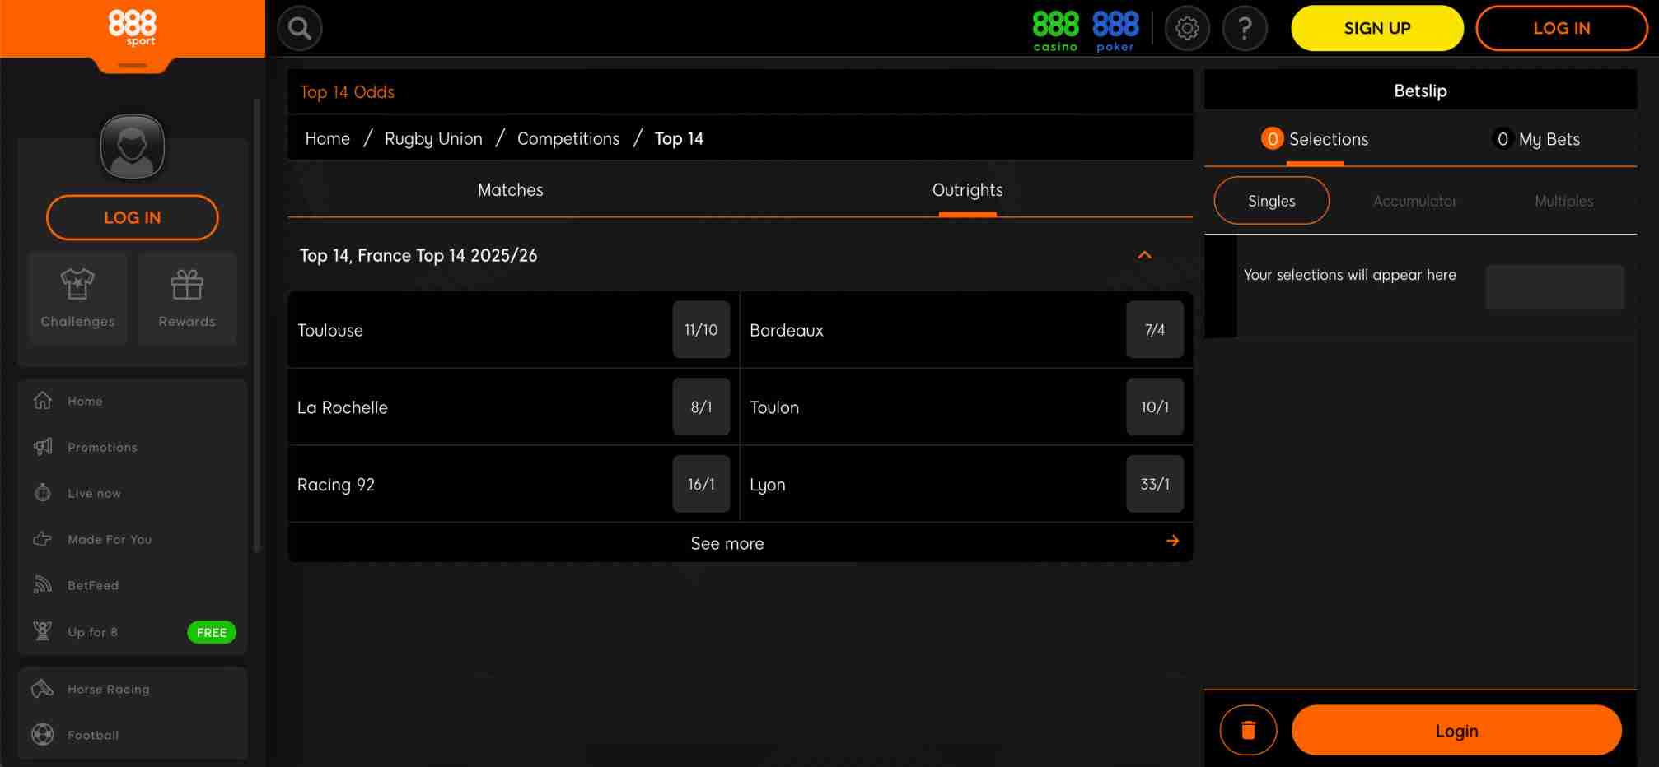Click the 888 sport logo
Viewport: 1659px width, 767px height.
click(133, 27)
